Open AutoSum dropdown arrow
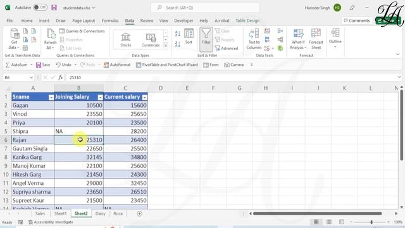Viewport: 405px width, 228px height. click(x=31, y=65)
